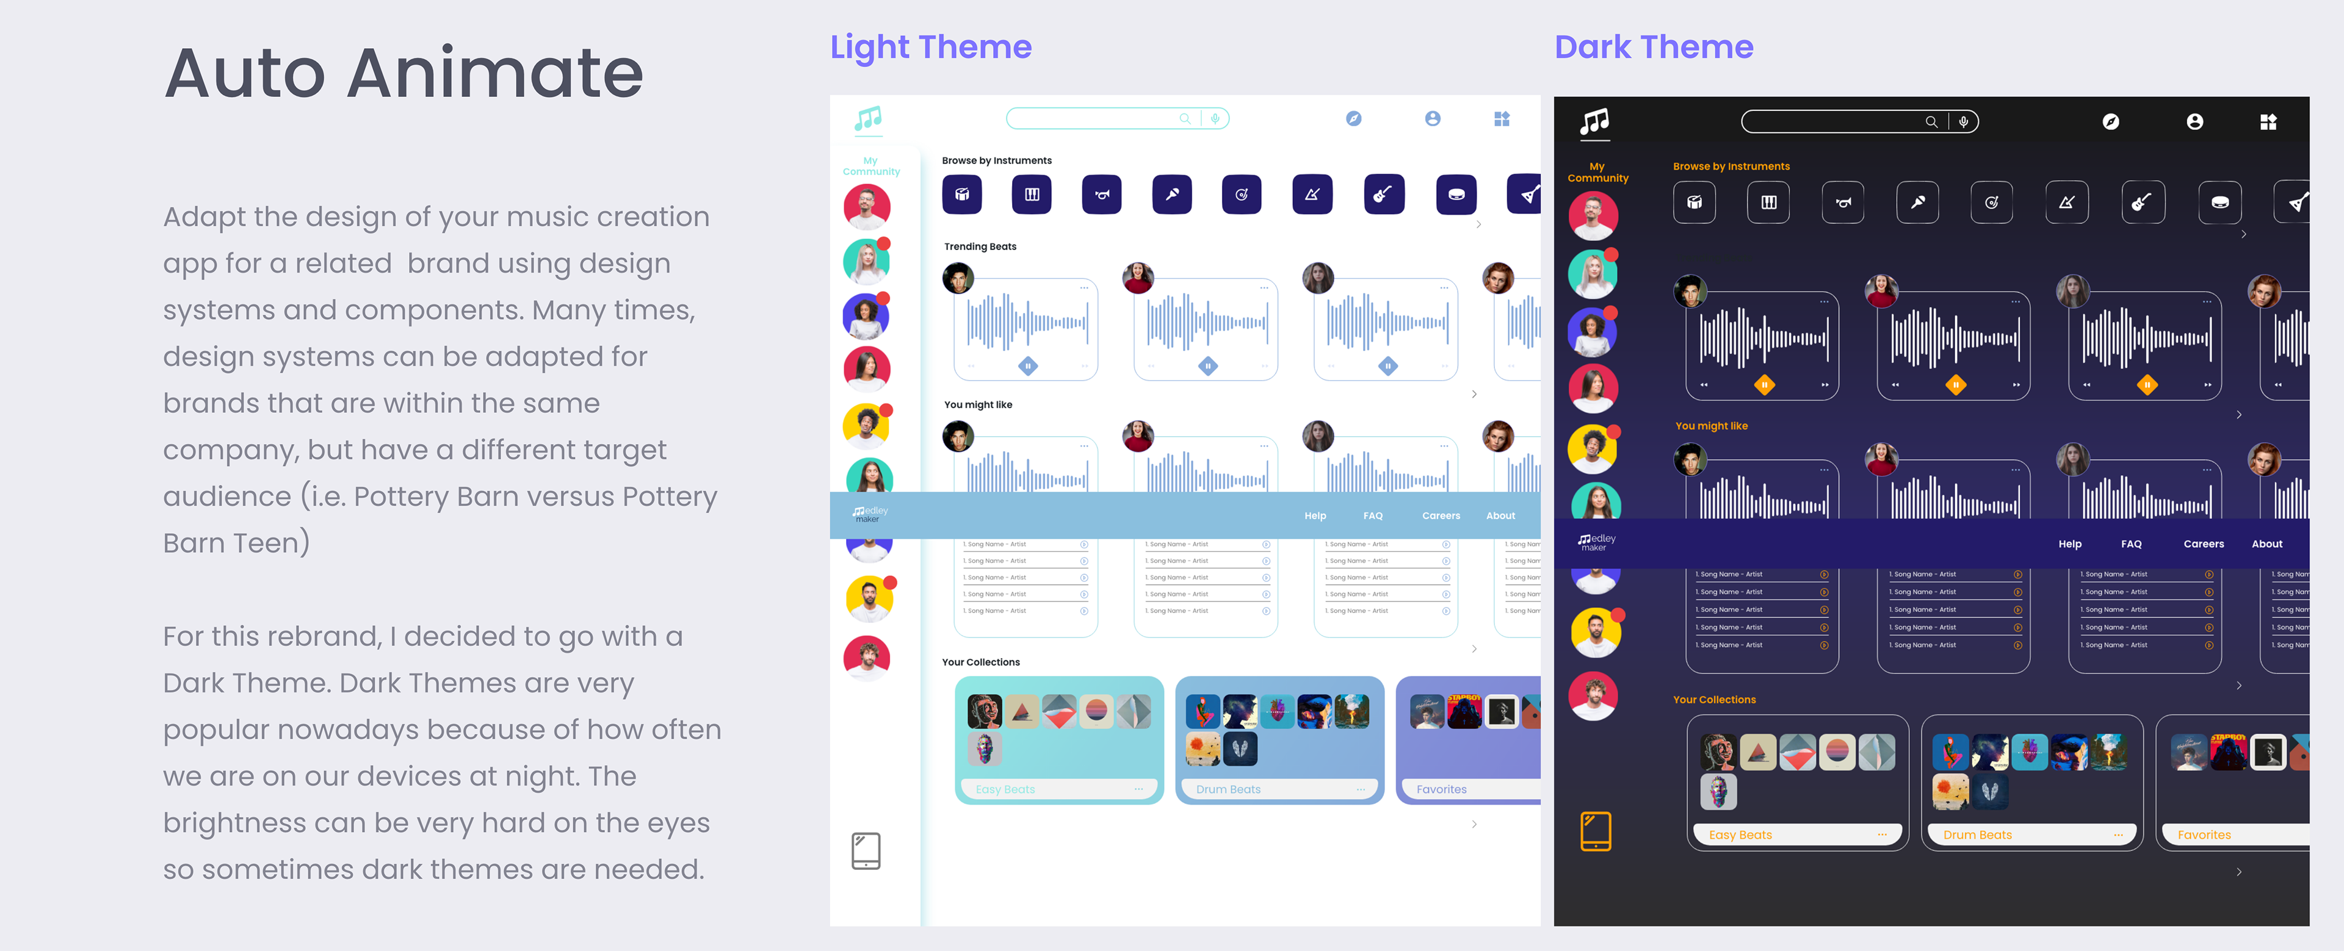
Task: Click the compass explore icon in dark theme header
Action: pyautogui.click(x=2110, y=122)
